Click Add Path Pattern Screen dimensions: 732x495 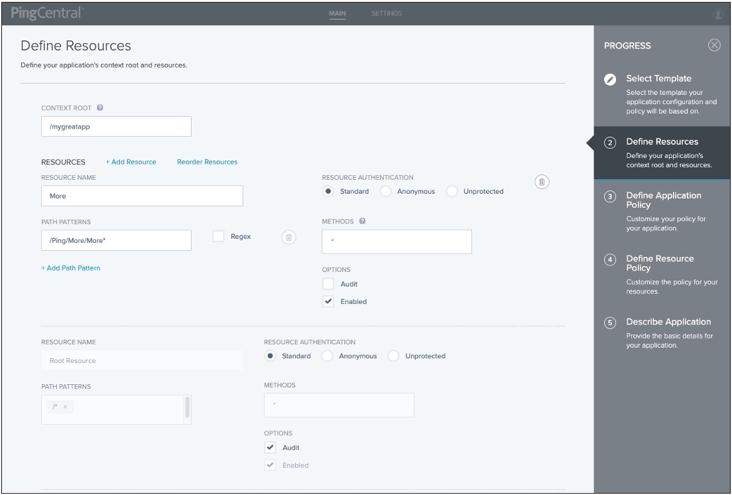click(72, 268)
